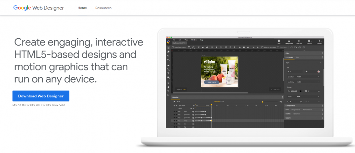The image size is (355, 153).
Task: Switch to Code view icon
Action: pos(299,41)
